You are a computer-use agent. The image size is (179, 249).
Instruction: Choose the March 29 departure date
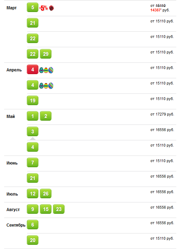pos(46,54)
